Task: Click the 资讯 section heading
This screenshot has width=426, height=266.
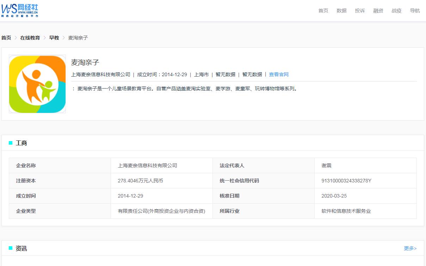Action: [x=21, y=248]
